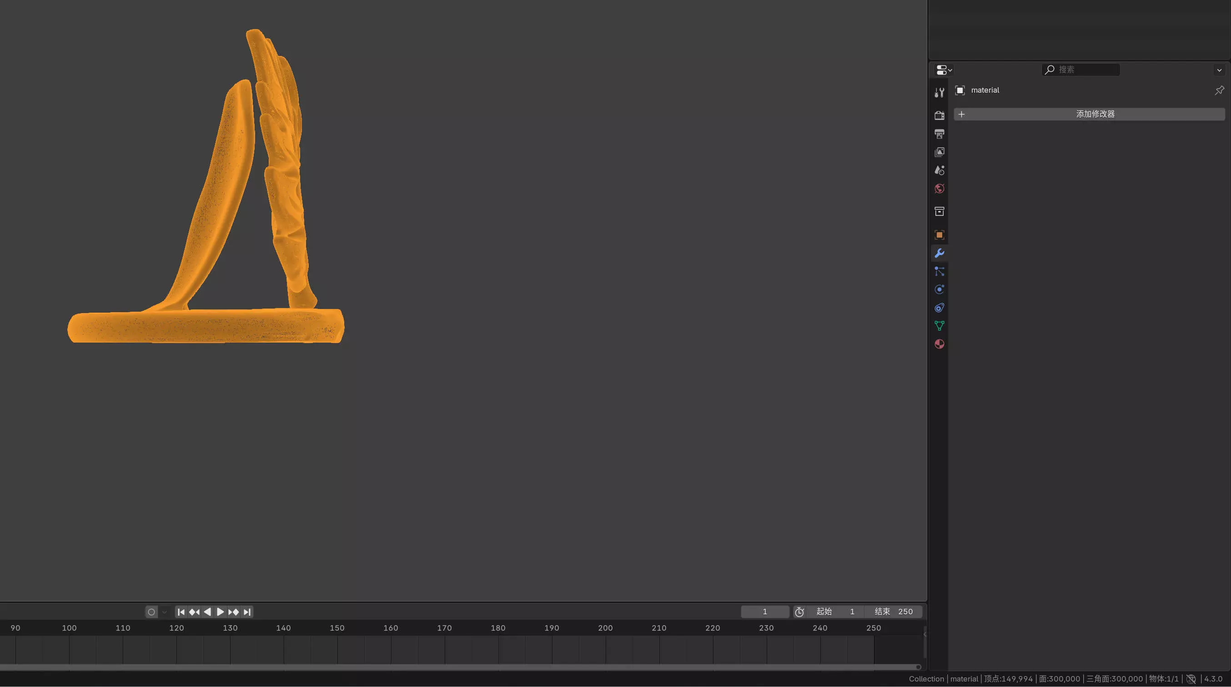Open the Output properties tab
The height and width of the screenshot is (687, 1231).
(x=939, y=134)
